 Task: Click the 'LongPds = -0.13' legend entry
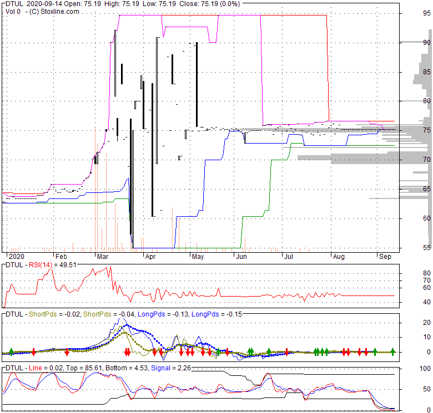[163, 314]
